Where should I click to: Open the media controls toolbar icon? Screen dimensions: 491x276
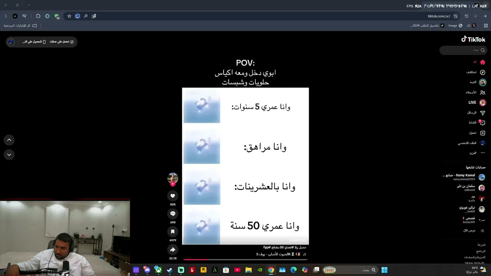[x=24, y=16]
